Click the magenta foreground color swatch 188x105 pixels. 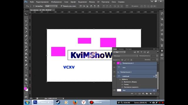25,88
